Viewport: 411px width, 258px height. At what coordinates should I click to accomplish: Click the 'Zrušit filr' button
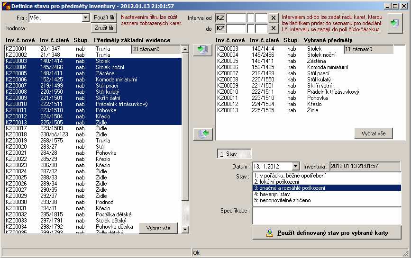click(x=104, y=28)
